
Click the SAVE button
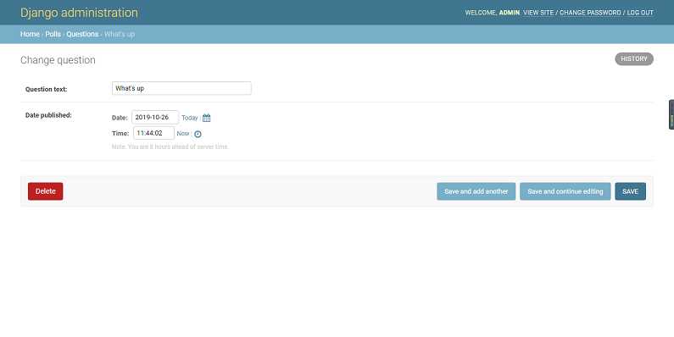pos(630,191)
